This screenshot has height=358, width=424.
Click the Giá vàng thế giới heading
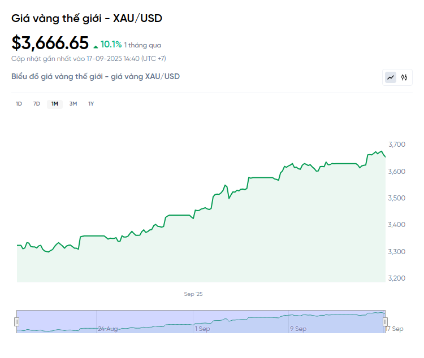(x=86, y=18)
